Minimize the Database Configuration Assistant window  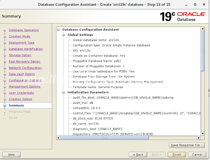click(186, 5)
